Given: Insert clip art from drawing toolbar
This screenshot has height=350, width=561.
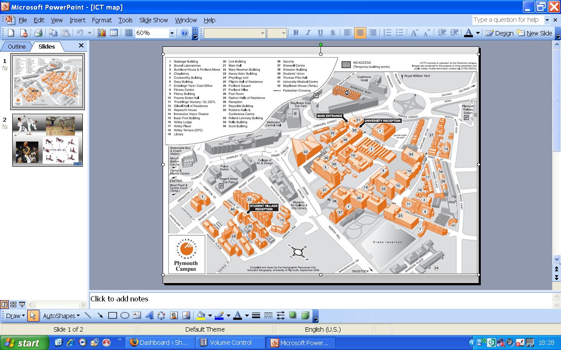Looking at the screenshot, I should coord(174,315).
